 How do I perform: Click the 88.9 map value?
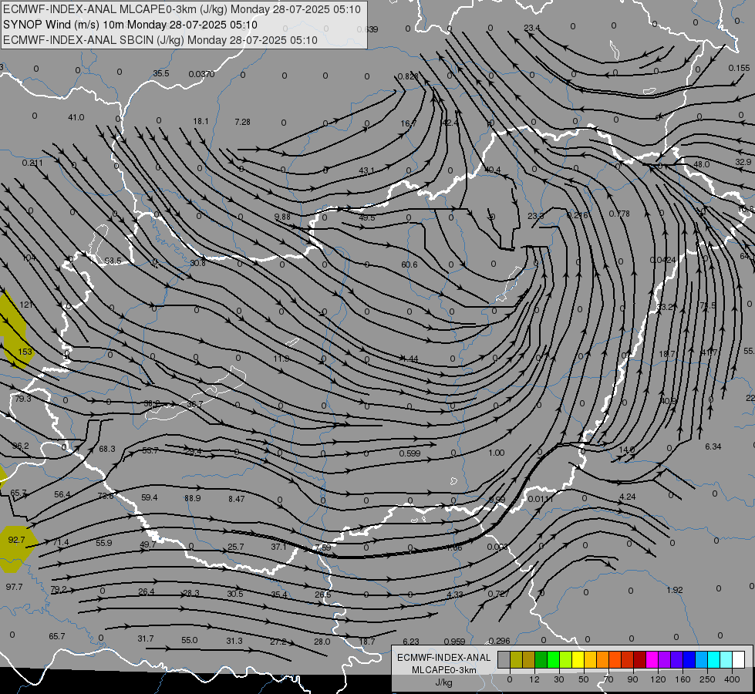click(x=193, y=498)
